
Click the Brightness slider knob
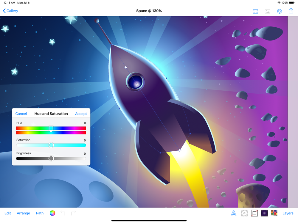pyautogui.click(x=51, y=158)
